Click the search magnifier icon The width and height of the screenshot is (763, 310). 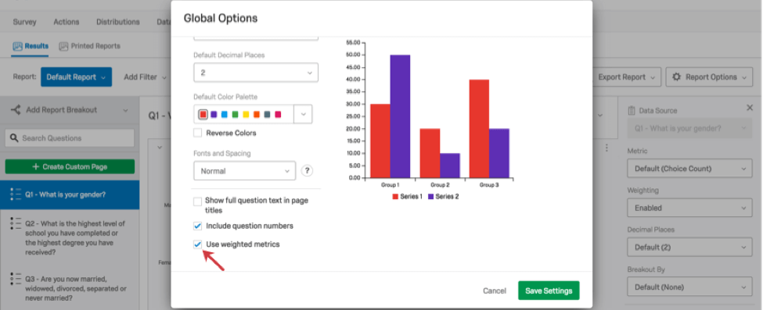pos(14,138)
